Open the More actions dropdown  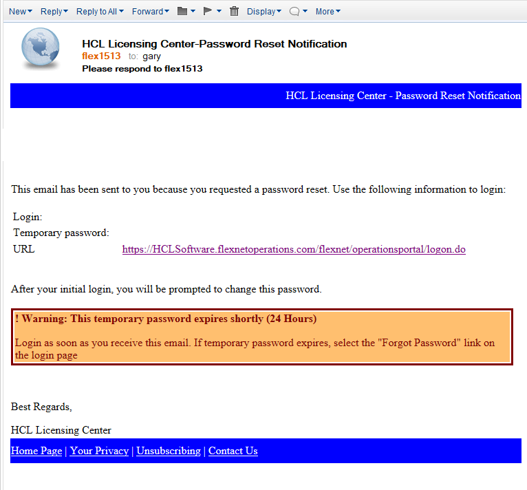327,12
